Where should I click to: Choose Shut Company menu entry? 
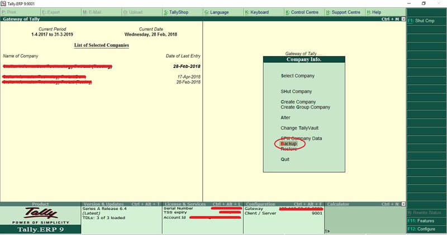(x=296, y=91)
